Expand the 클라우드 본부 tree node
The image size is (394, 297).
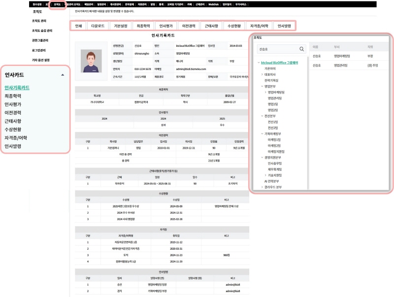[263, 187]
